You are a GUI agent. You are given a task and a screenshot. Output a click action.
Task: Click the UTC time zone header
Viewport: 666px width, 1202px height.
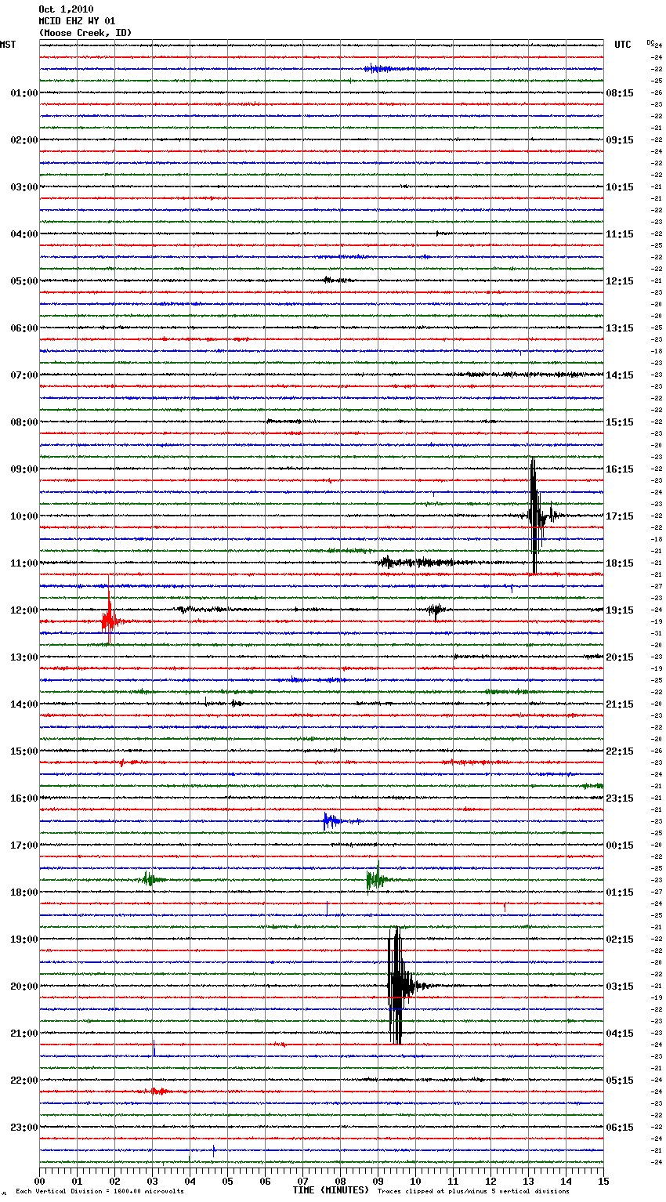coord(623,45)
